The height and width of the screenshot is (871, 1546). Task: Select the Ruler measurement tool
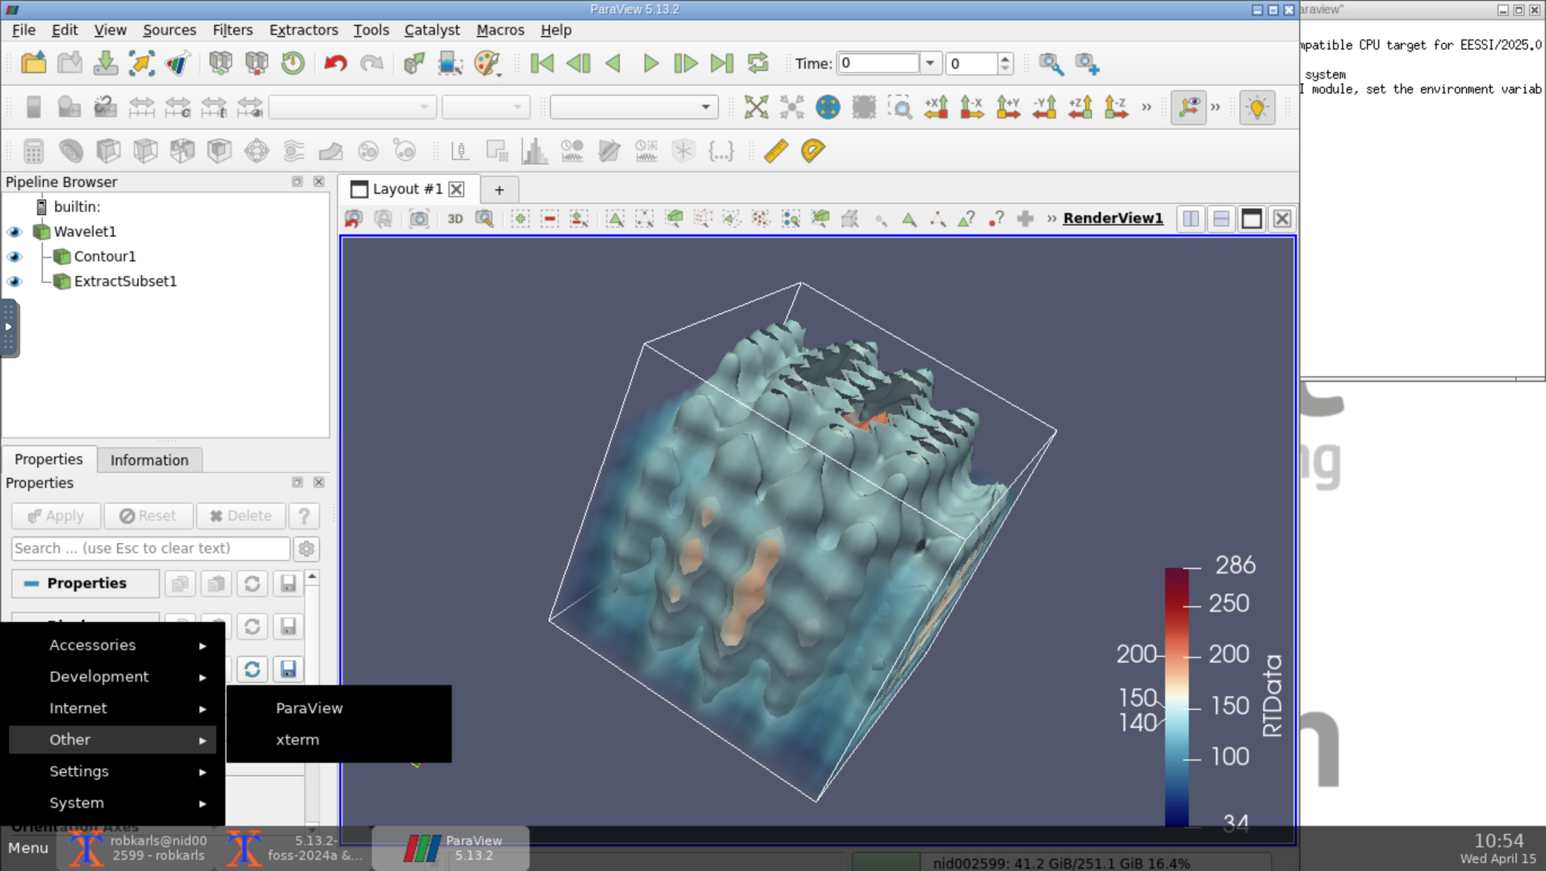(775, 150)
